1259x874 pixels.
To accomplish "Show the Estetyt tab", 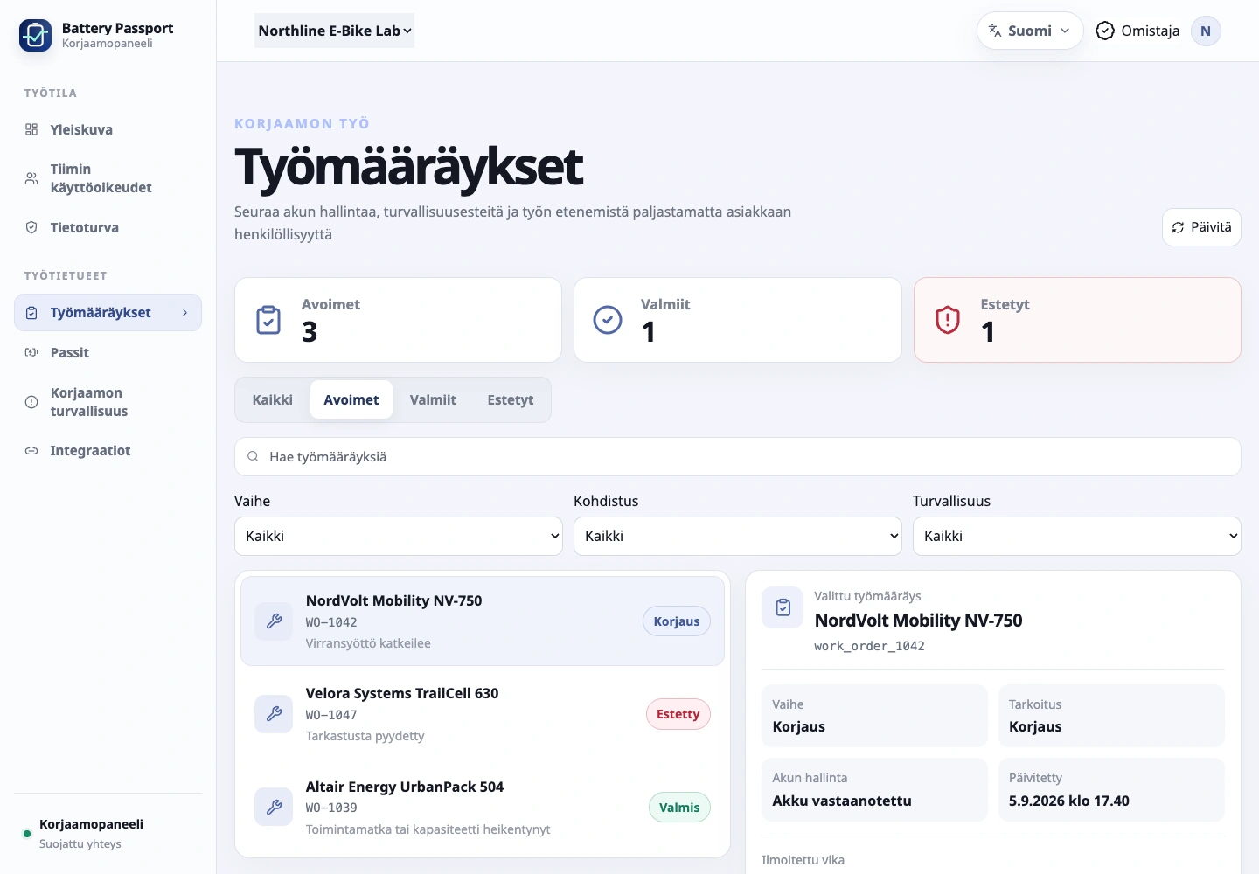I will (x=511, y=400).
